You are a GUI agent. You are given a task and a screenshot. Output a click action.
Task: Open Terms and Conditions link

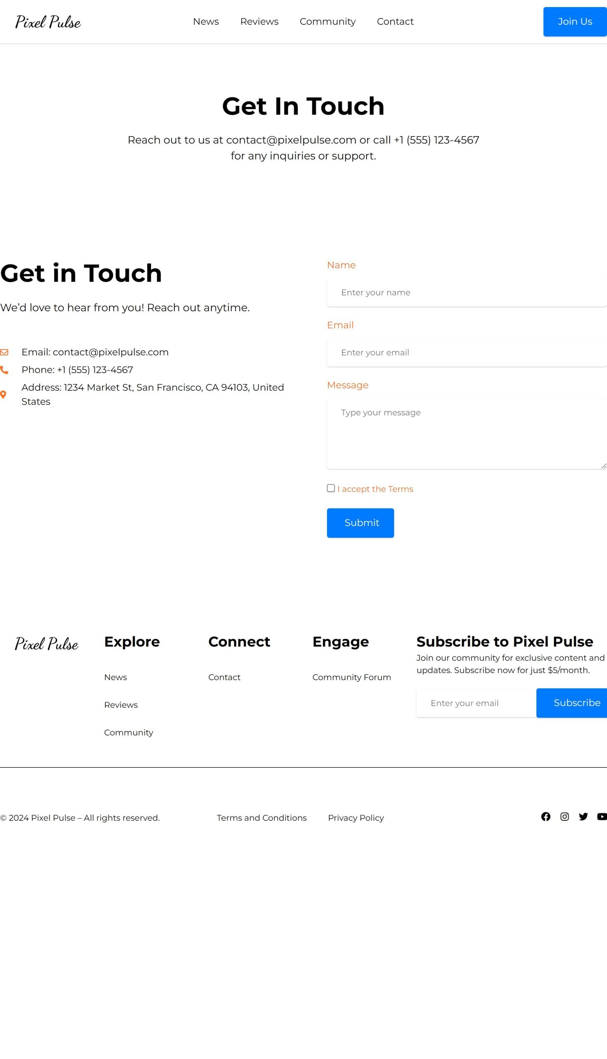(262, 818)
